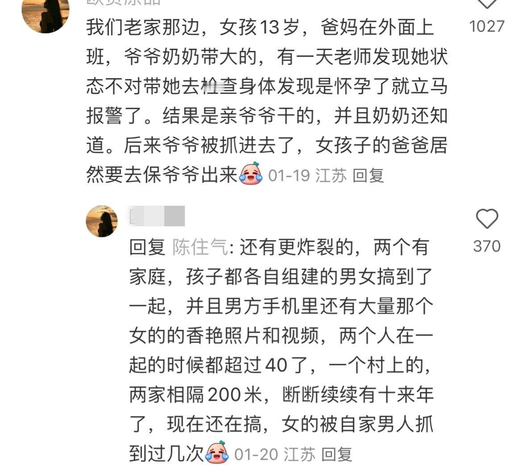Image resolution: width=522 pixels, height=470 pixels.
Task: Click the 江苏 location label after 01-19
Action: [331, 175]
